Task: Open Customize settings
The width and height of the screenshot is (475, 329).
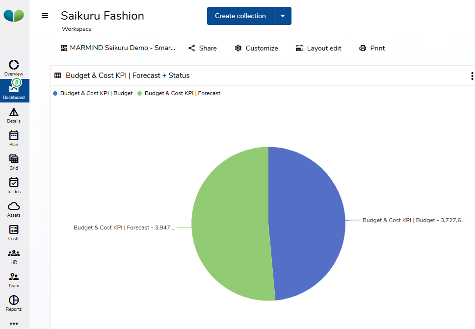Action: point(256,48)
